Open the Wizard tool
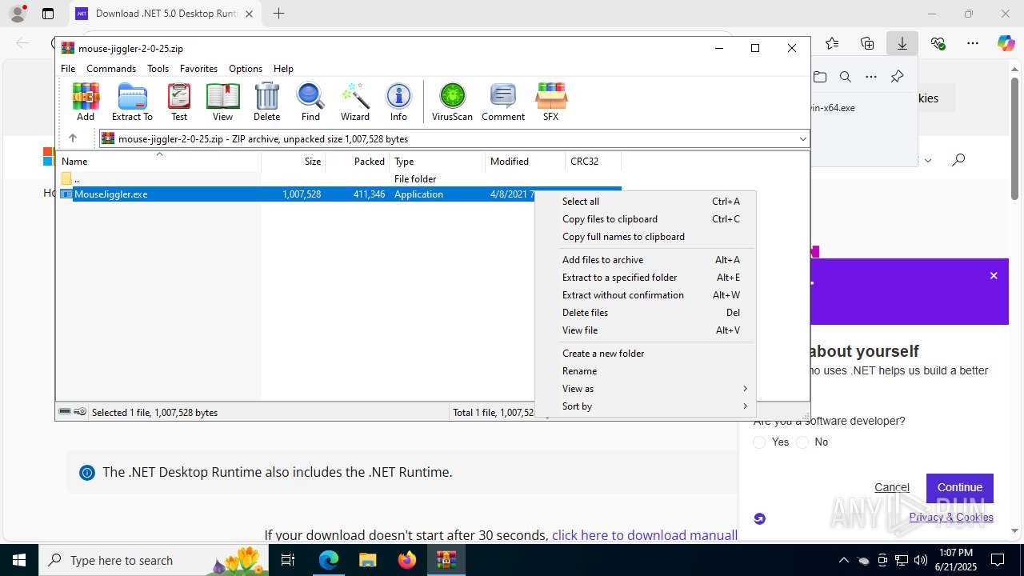1024x576 pixels. pyautogui.click(x=355, y=102)
